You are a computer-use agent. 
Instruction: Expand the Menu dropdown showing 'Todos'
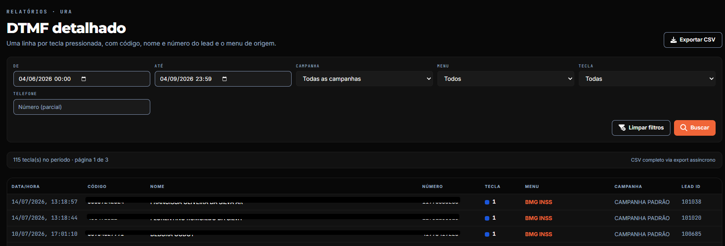506,79
